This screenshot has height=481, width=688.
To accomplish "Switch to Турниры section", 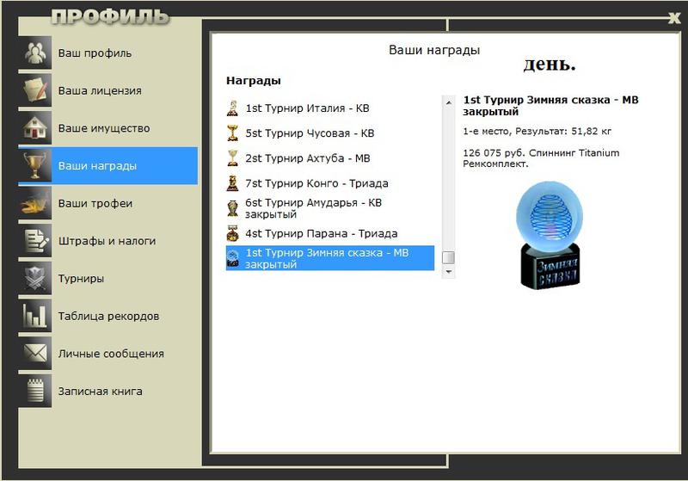I will coord(108,278).
